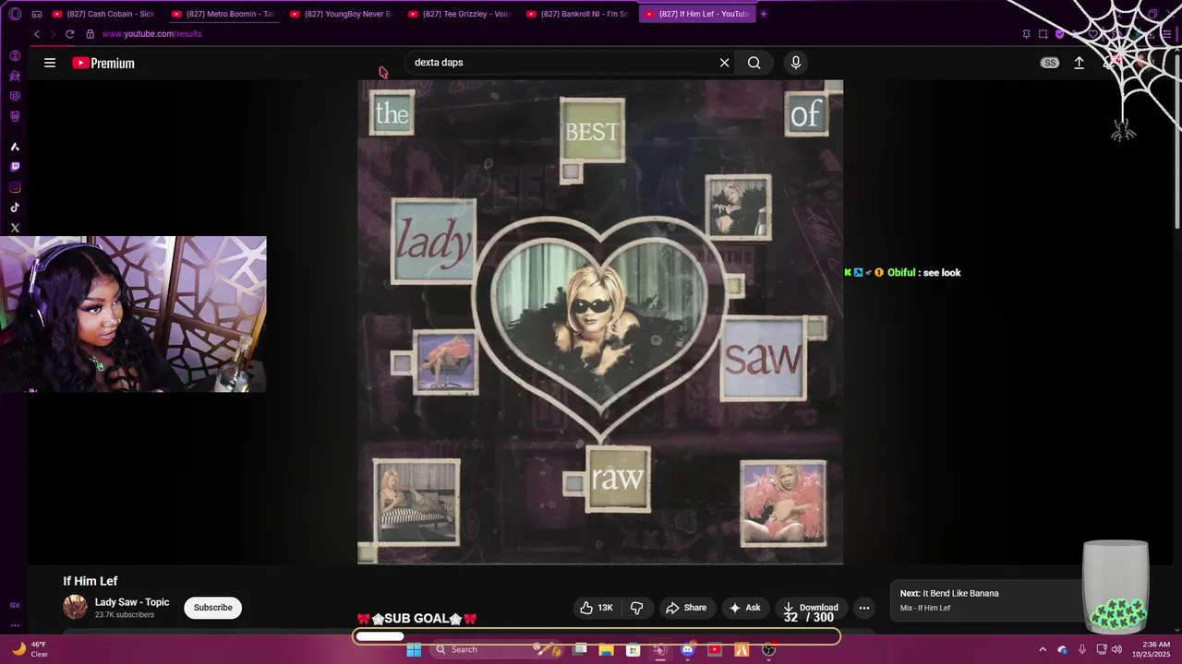Switch to Cash Cobain - Sick tab
This screenshot has width=1182, height=664.
(x=103, y=14)
